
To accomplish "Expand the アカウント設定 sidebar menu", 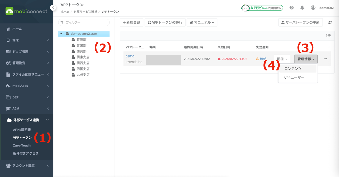I will [x=27, y=165].
